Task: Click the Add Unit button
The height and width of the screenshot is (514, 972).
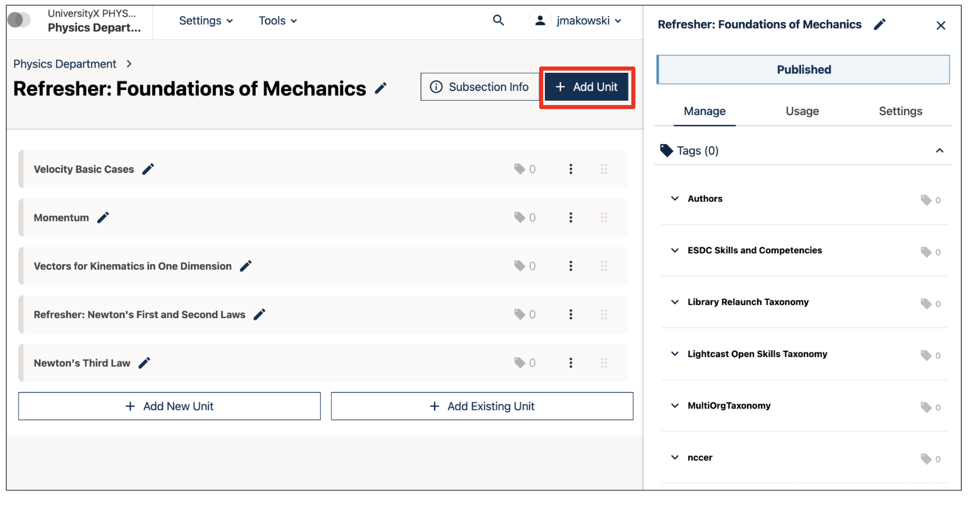Action: [586, 87]
